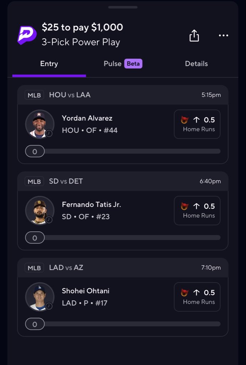Tap the PrizePicks logo icon
Image resolution: width=246 pixels, height=365 pixels.
(27, 35)
